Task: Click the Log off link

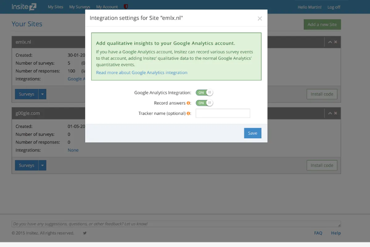Action: point(334,7)
